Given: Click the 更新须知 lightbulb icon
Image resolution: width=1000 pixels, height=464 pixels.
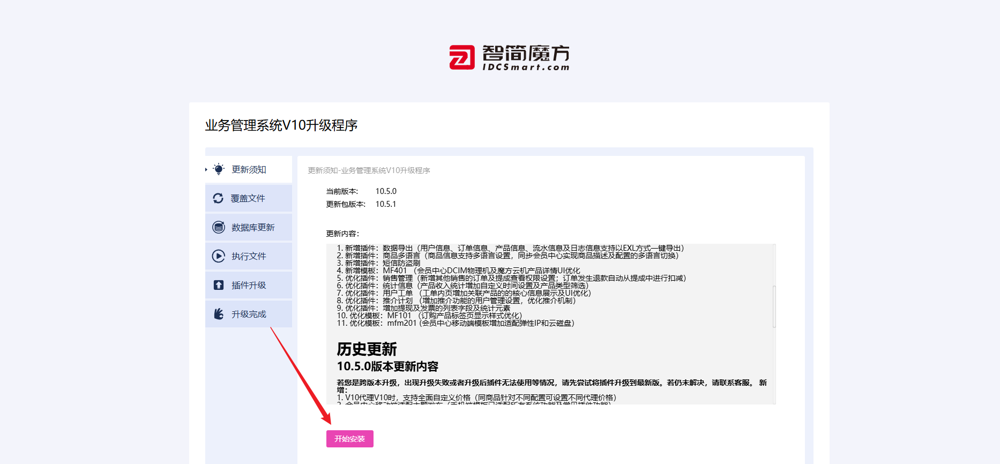Looking at the screenshot, I should click(x=219, y=169).
